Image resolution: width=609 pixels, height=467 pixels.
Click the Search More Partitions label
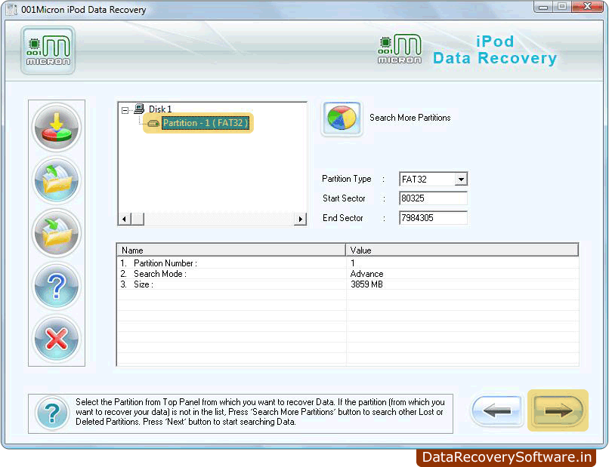pos(410,118)
